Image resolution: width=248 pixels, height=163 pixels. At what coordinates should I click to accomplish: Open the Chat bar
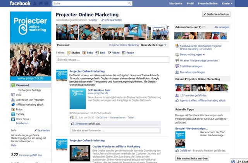point(242,161)
